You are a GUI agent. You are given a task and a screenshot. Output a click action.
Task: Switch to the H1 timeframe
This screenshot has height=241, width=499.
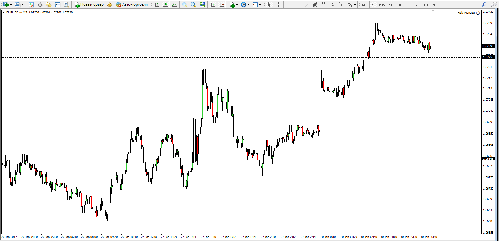coord(399,5)
